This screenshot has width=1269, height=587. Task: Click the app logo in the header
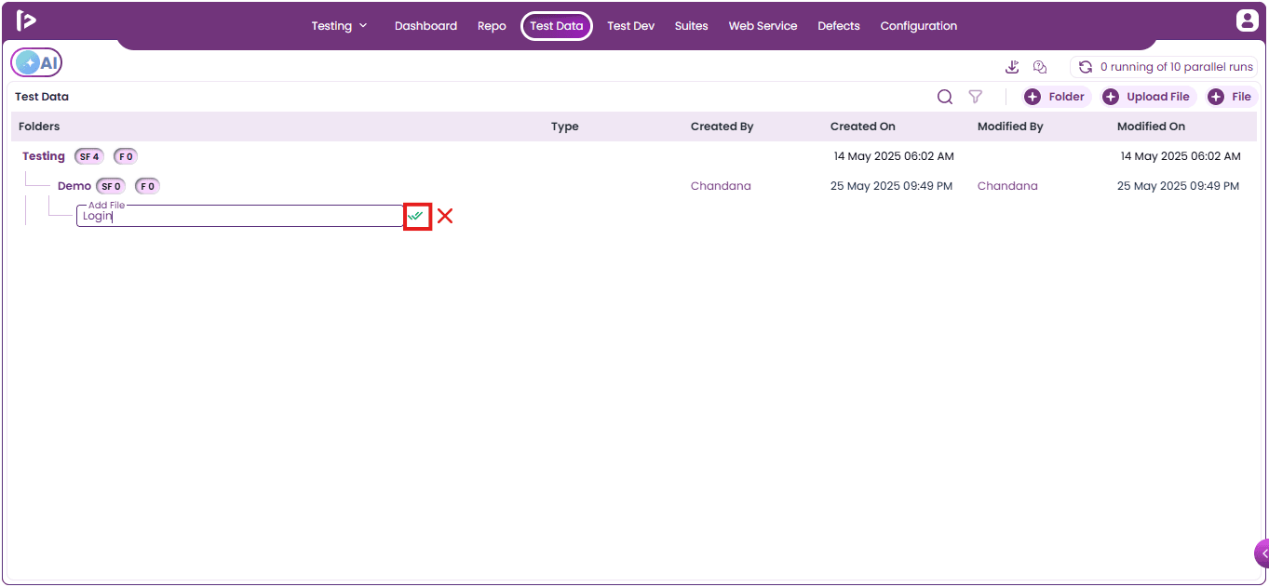pyautogui.click(x=26, y=20)
